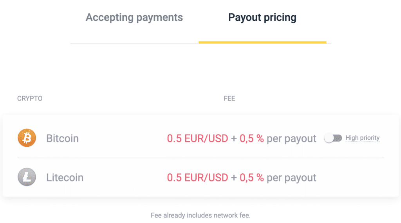The width and height of the screenshot is (401, 223).
Task: Click the 'Fee already includes network fee' note
Action: [x=200, y=215]
